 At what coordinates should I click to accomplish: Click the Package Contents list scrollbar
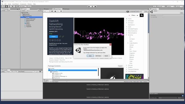pyautogui.click(x=98, y=72)
